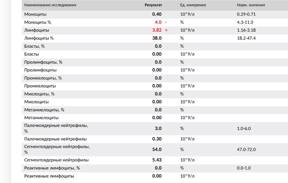Image resolution: width=288 pixels, height=183 pixels.
Task: Click the "Пролимфоциты, %" row label
Action: coord(43,62)
